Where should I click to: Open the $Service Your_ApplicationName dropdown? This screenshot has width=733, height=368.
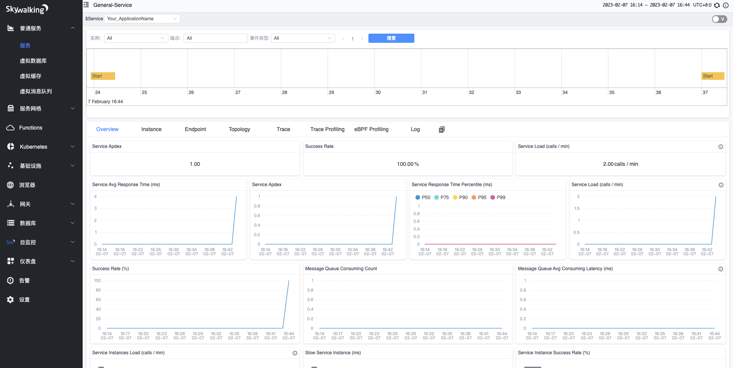click(142, 19)
